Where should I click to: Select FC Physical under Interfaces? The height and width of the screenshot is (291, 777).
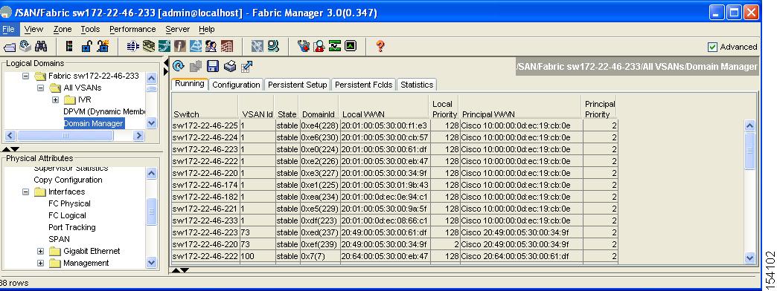coord(69,203)
